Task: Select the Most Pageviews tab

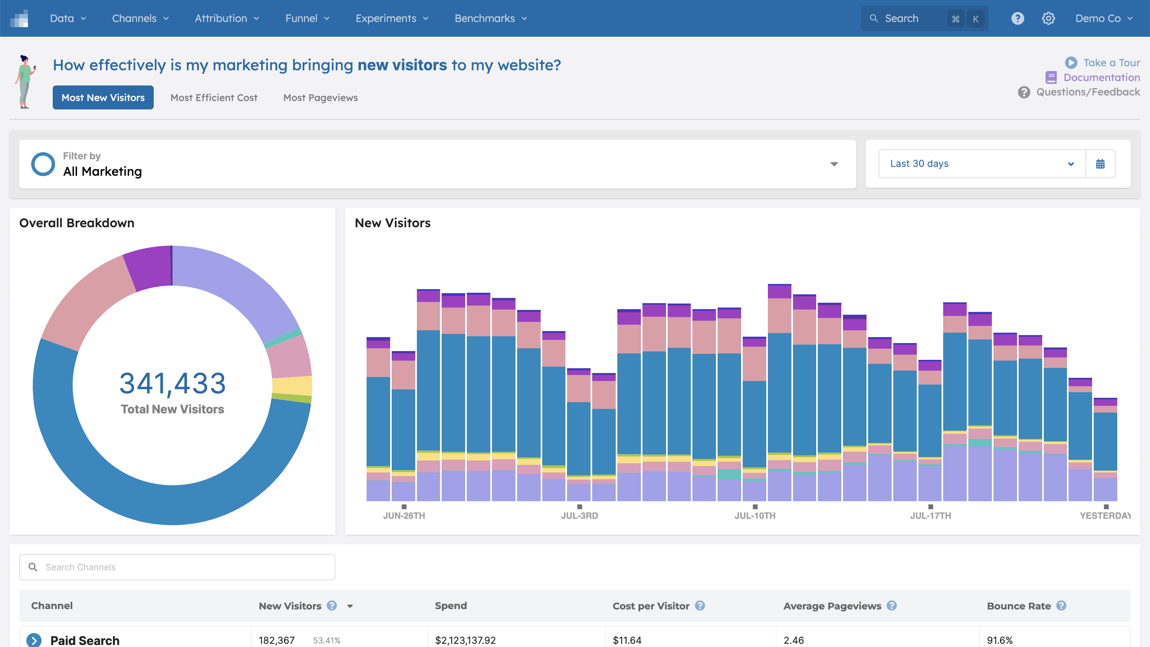Action: pyautogui.click(x=320, y=97)
